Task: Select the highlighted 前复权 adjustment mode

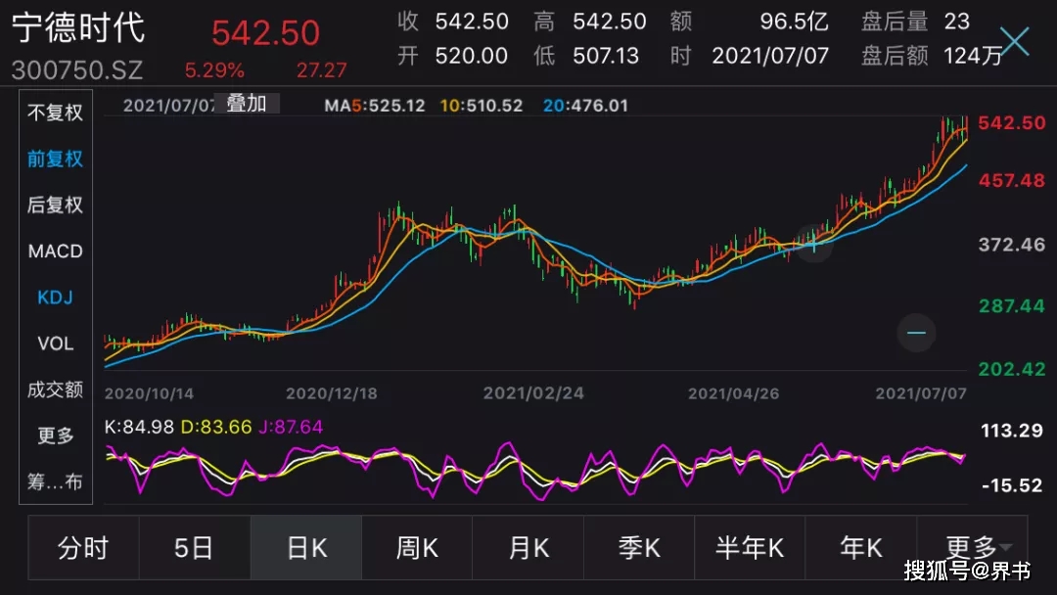Action: pos(55,159)
